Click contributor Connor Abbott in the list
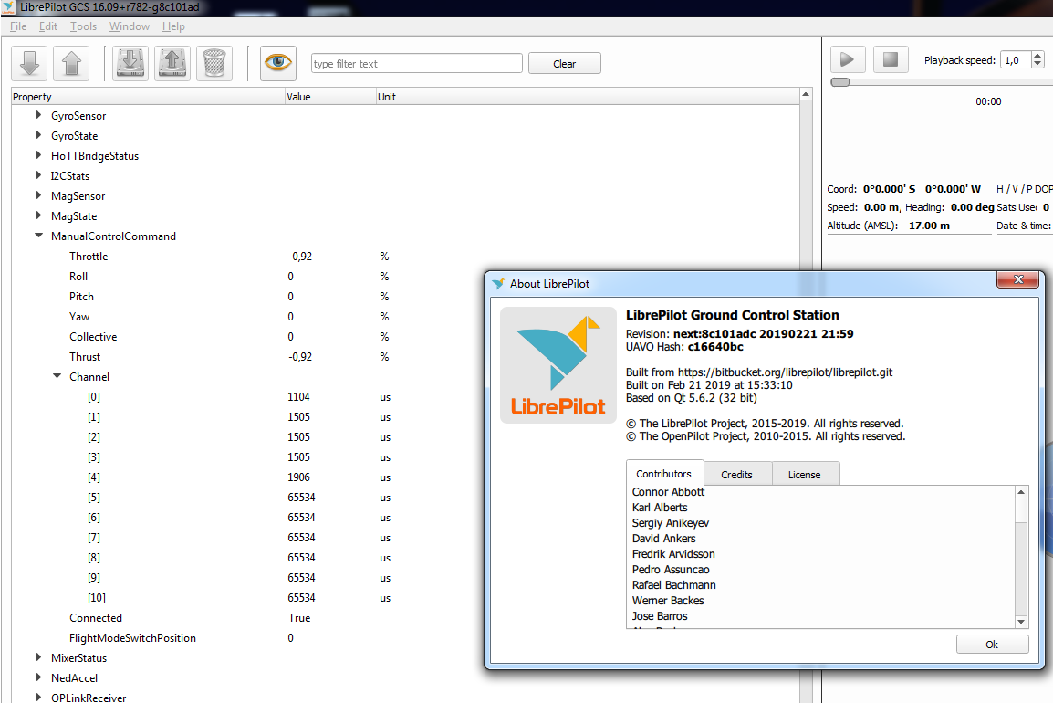Screen dimensions: 1053x703 tap(668, 492)
